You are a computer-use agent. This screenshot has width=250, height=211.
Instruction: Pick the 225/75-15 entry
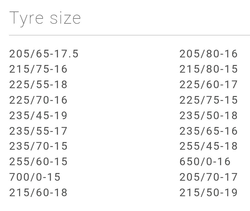[208, 100]
